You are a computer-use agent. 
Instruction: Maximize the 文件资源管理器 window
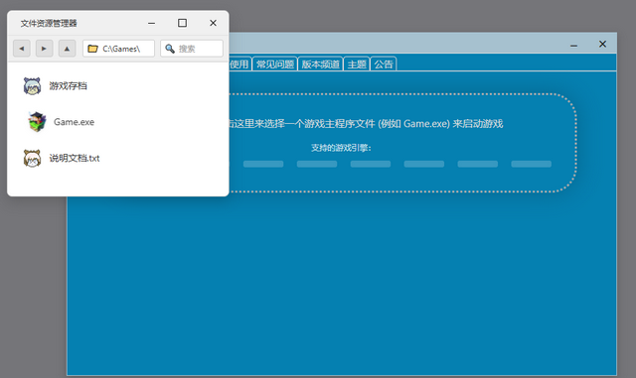tap(182, 23)
